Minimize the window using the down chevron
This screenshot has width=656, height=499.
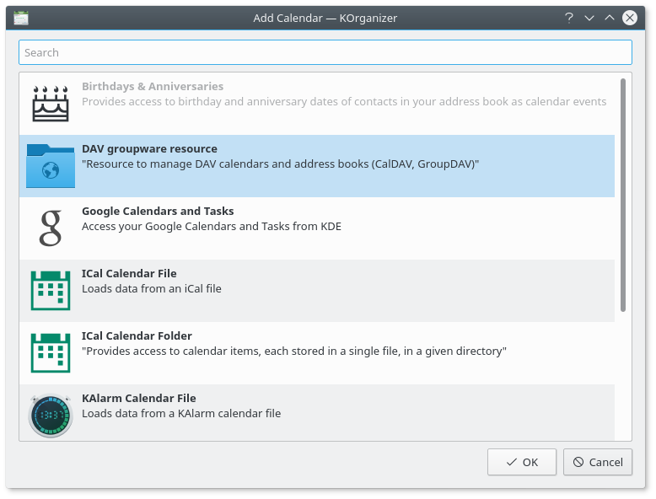[x=589, y=17]
